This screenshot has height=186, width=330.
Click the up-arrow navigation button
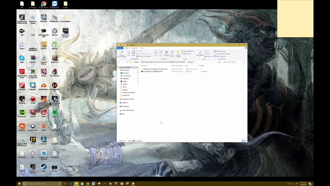pos(127,62)
